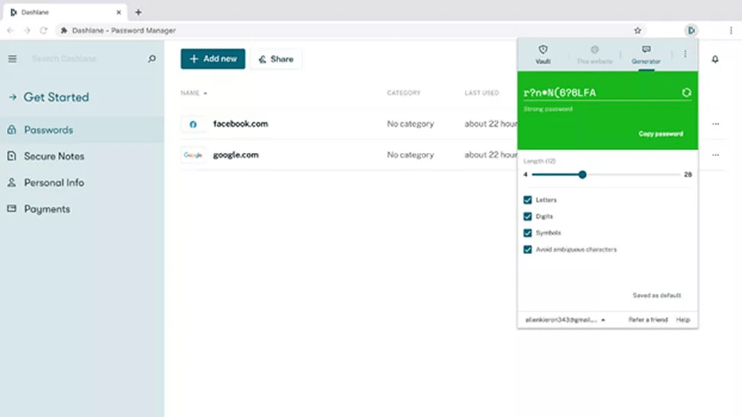
Task: Toggle Avoid ambiguous characters checkbox
Action: point(528,249)
